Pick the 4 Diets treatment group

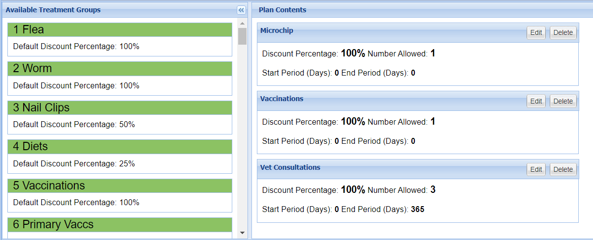(120, 147)
